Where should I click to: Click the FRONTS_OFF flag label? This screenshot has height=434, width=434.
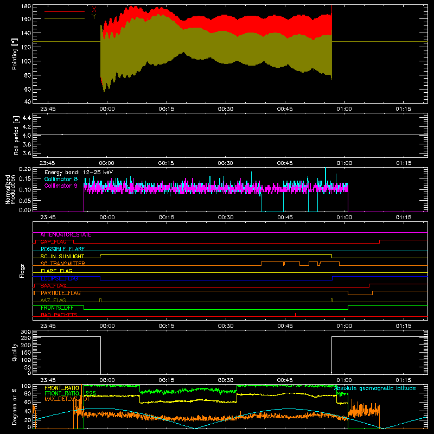(57, 308)
